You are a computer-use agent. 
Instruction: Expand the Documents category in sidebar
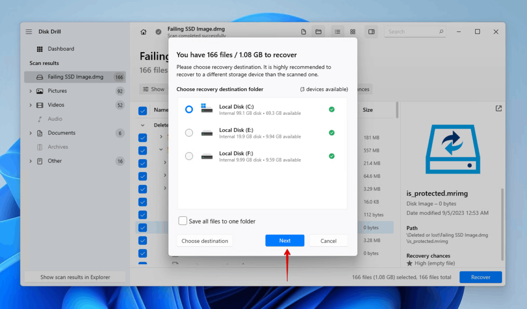pyautogui.click(x=31, y=133)
